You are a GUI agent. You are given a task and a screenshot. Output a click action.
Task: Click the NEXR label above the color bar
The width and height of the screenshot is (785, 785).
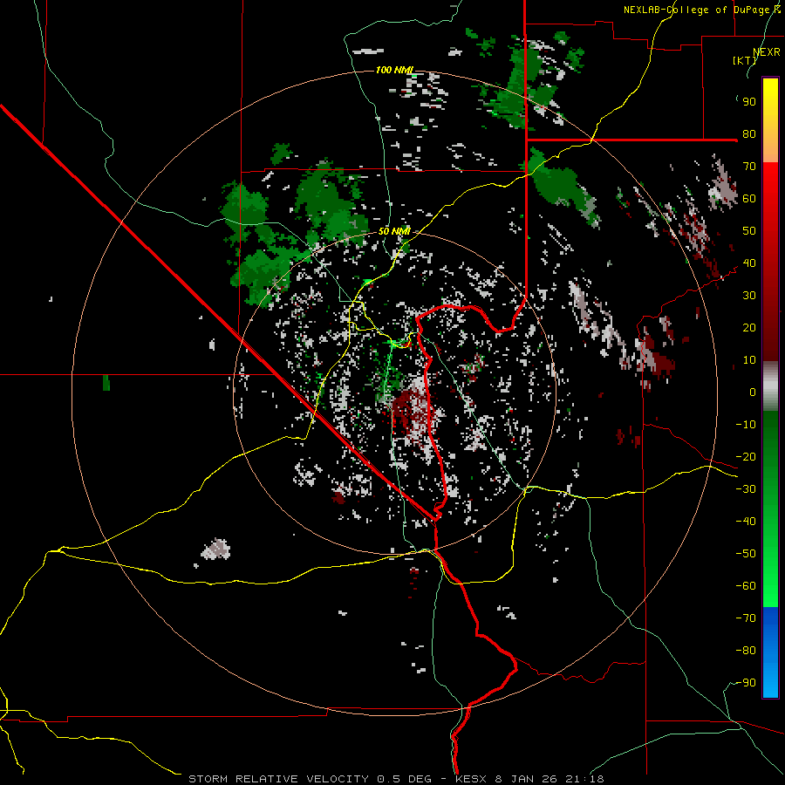(x=767, y=52)
